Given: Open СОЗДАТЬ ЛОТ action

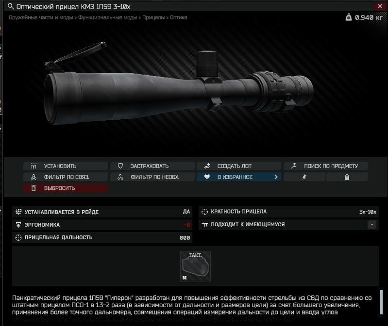Looking at the screenshot, I should (x=239, y=166).
